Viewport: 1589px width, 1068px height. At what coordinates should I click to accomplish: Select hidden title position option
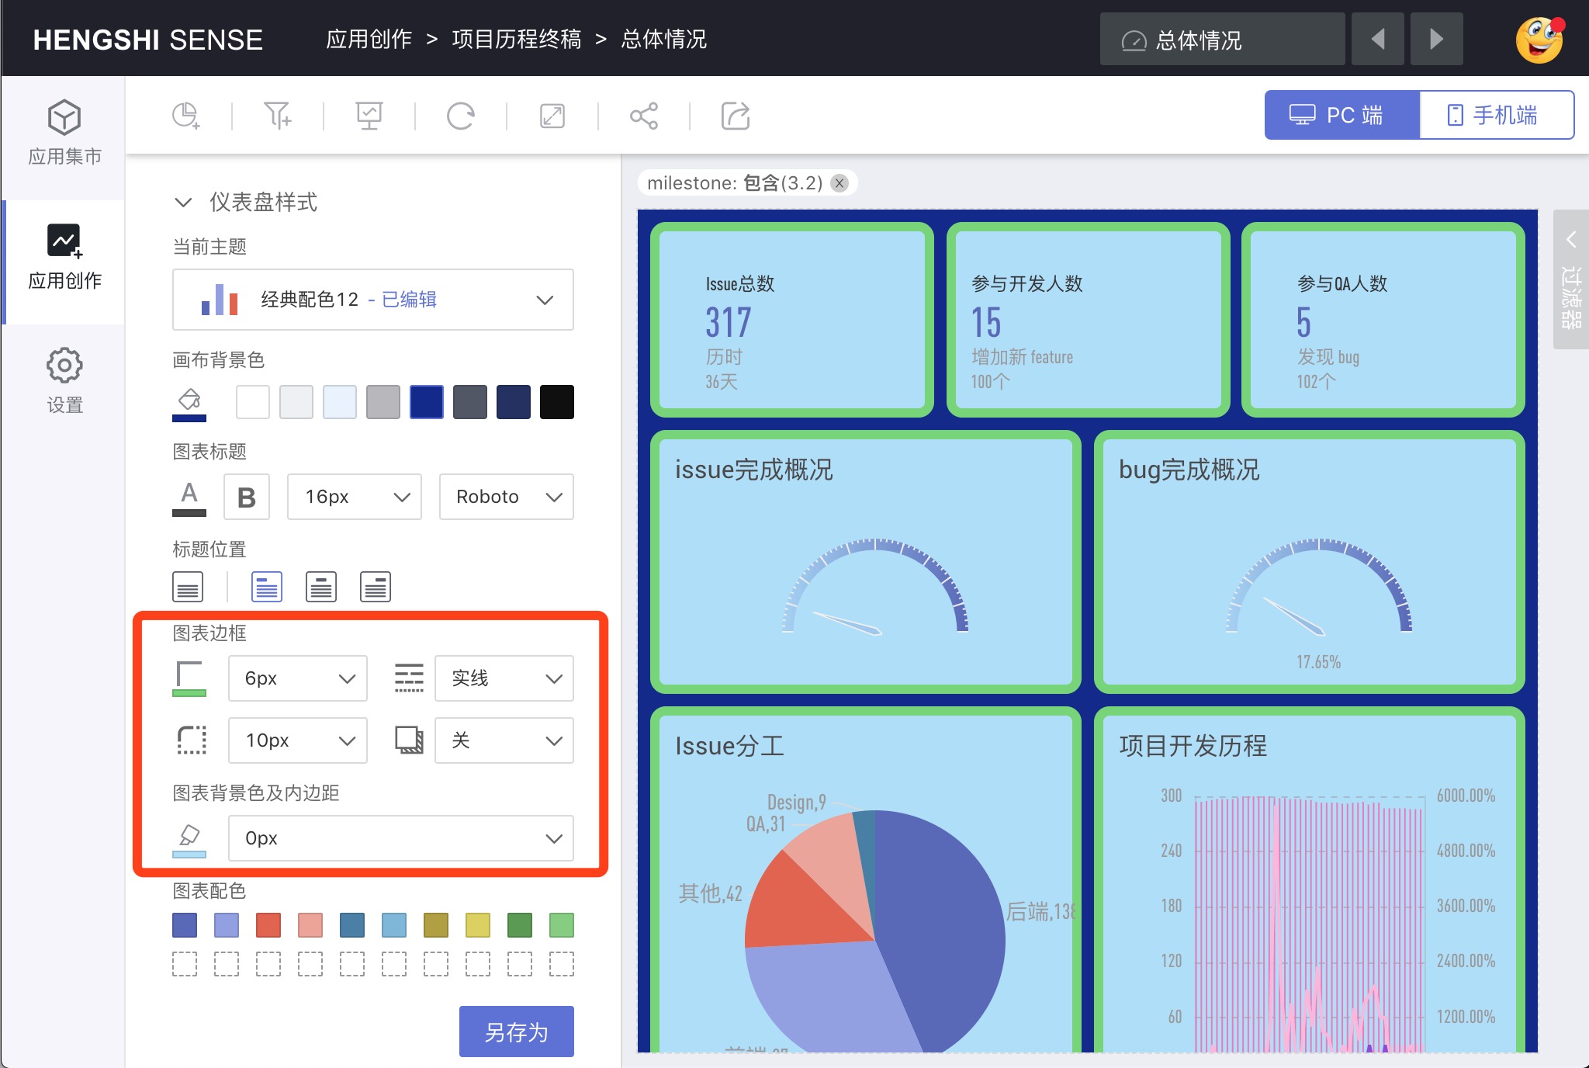188,587
